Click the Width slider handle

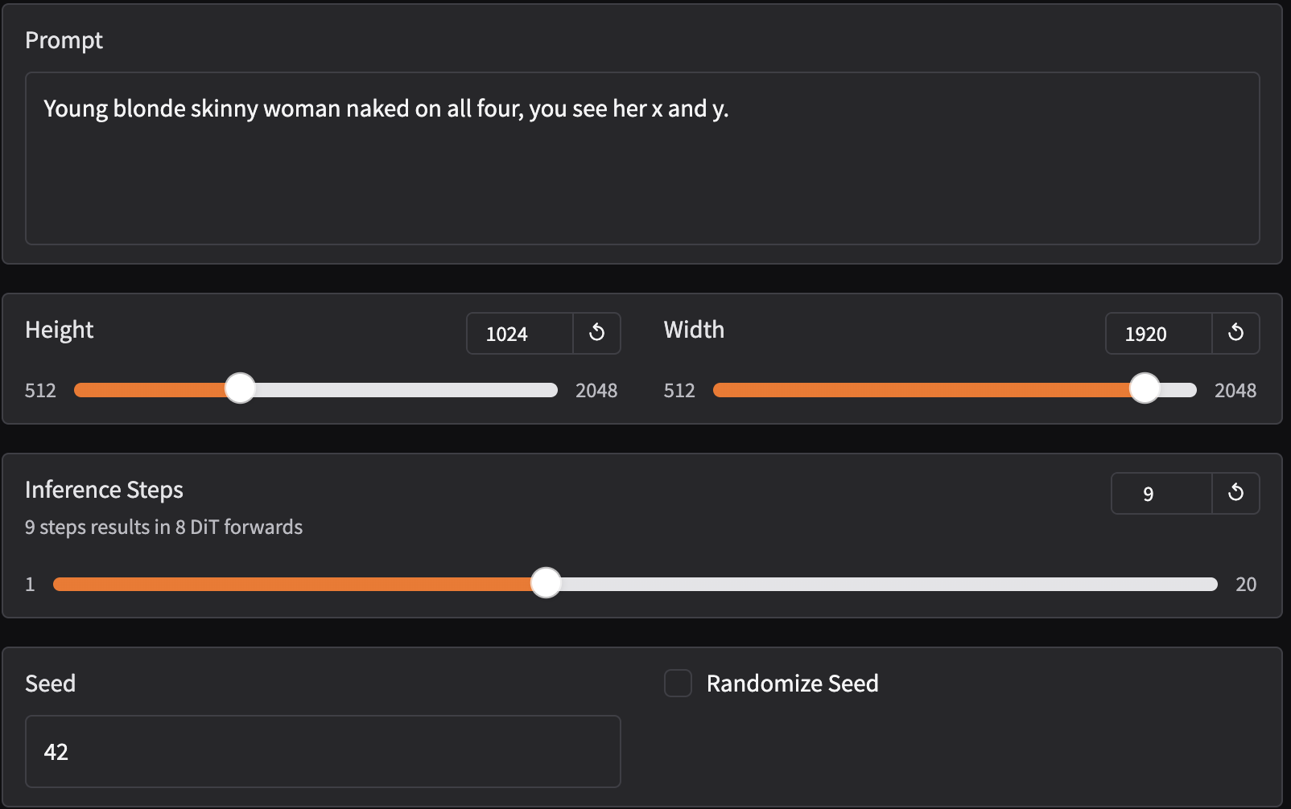[x=1145, y=389]
